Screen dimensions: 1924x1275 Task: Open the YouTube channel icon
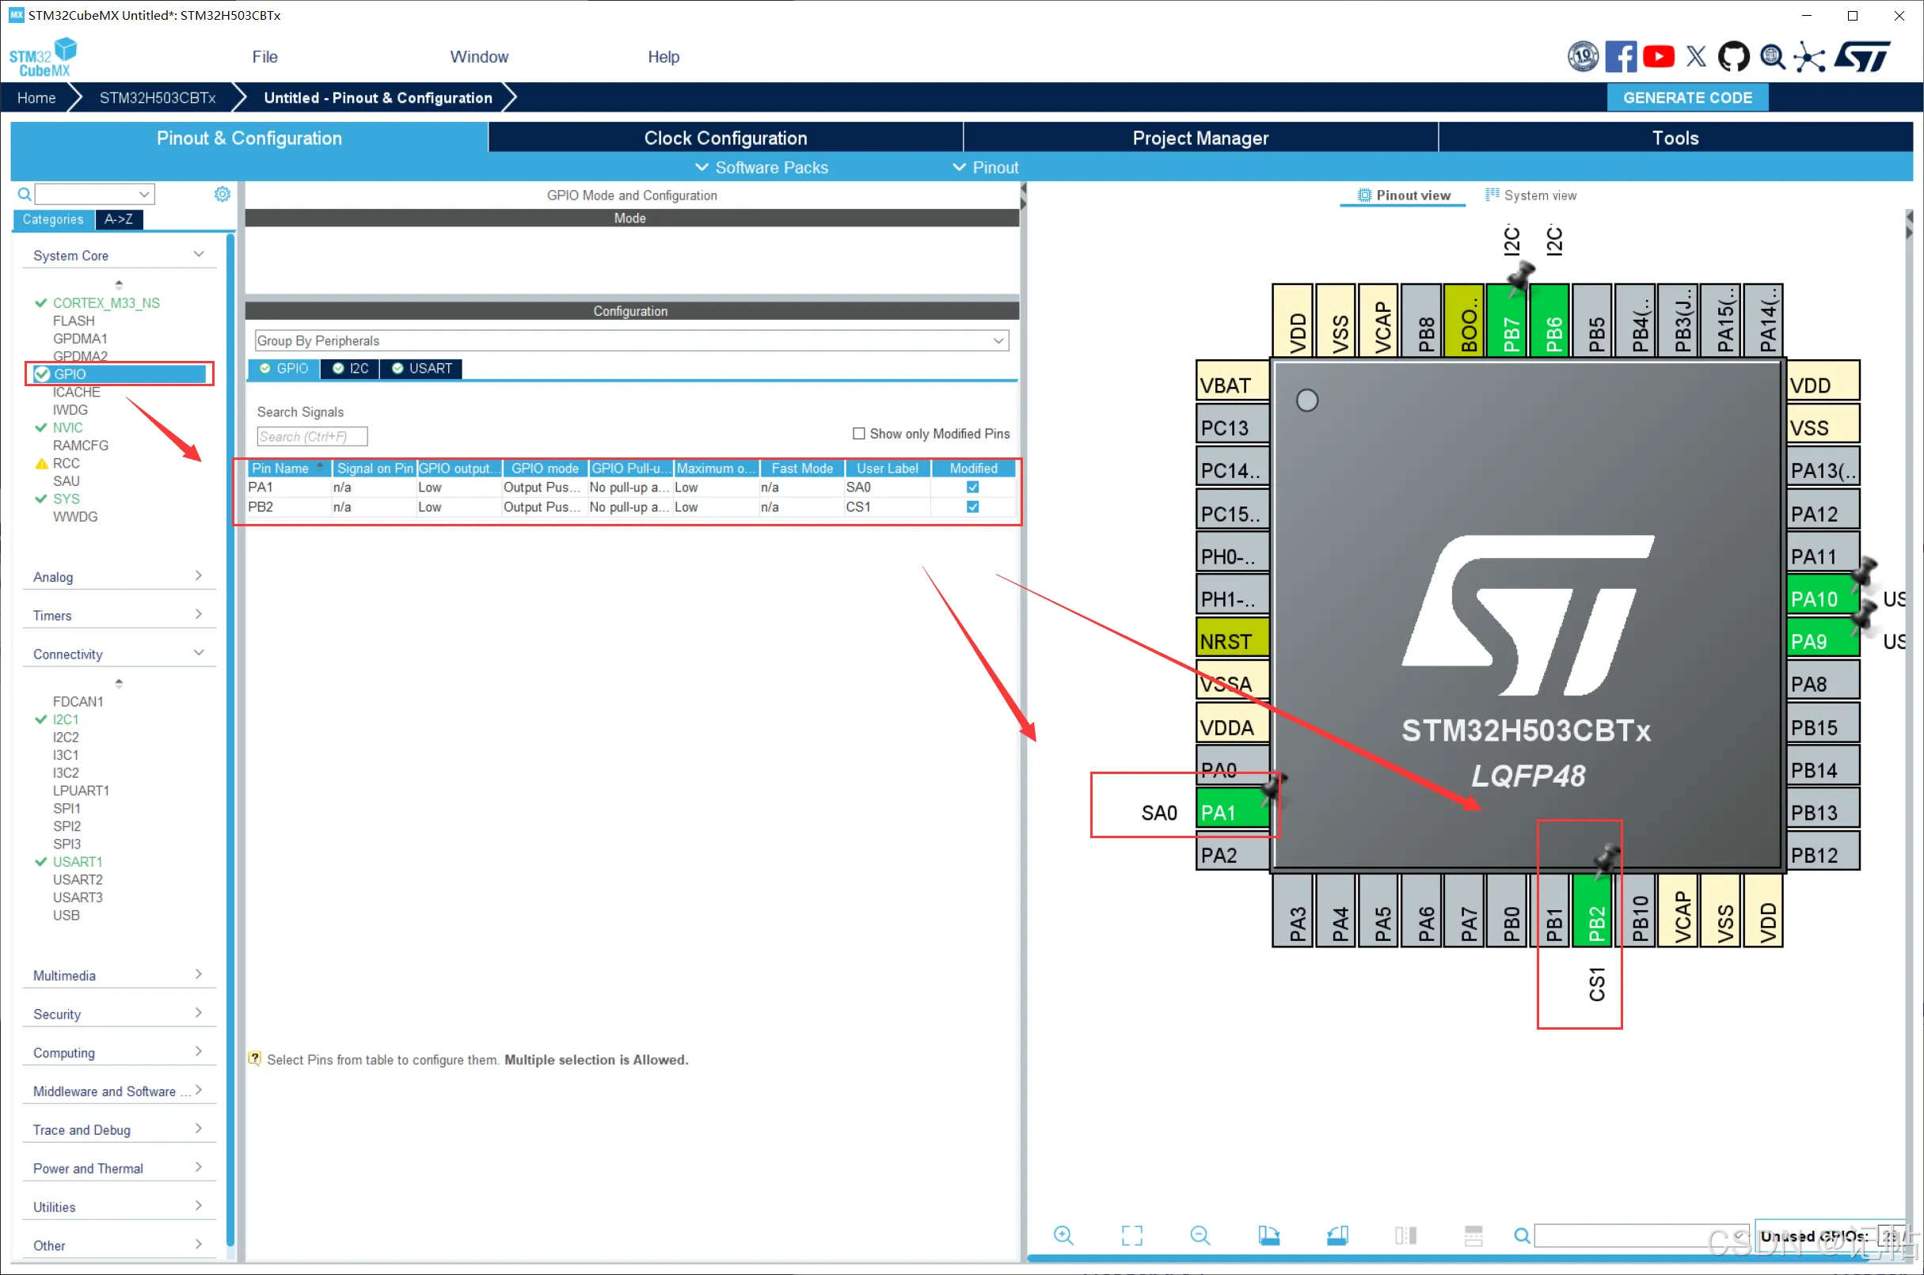pos(1659,57)
